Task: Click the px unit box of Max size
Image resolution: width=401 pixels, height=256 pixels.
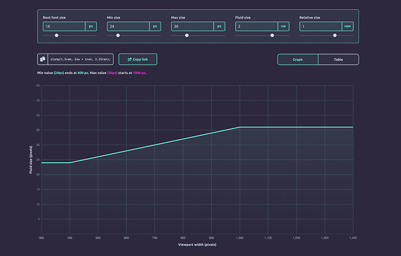Action: tap(219, 26)
